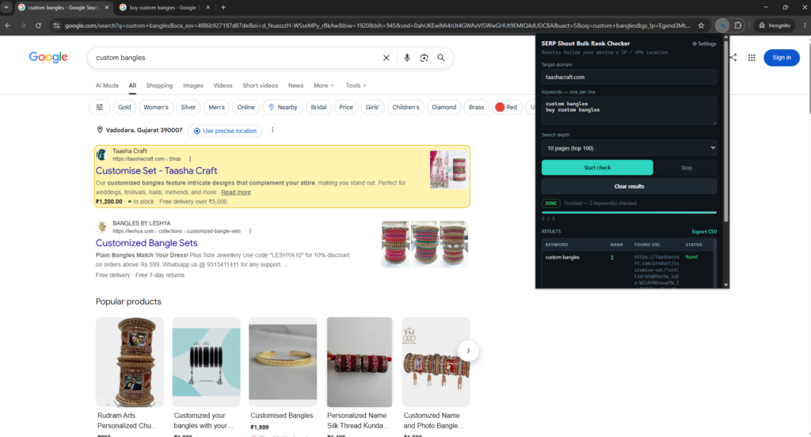Viewport: 811px width, 437px height.
Task: Open Chrome extensions puzzle icon
Action: pos(738,25)
